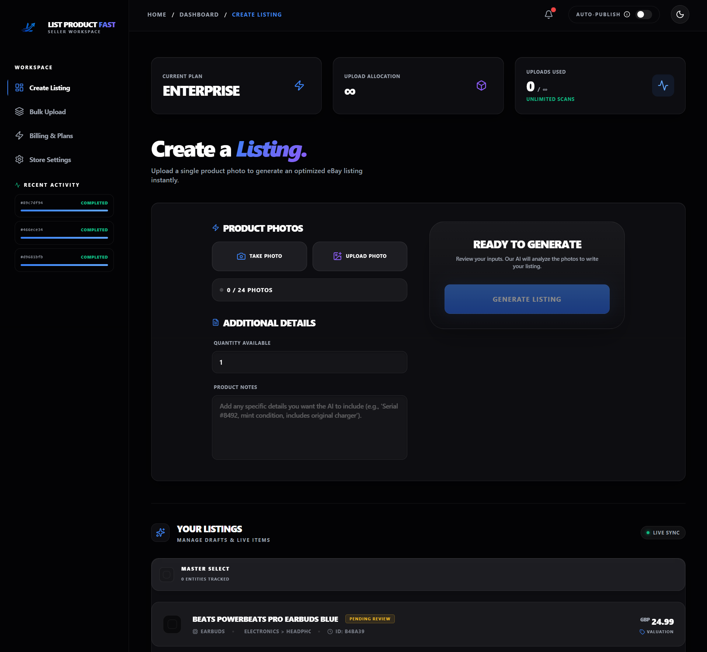Click the Billing & Plans lightning icon
Image resolution: width=707 pixels, height=652 pixels.
20,136
